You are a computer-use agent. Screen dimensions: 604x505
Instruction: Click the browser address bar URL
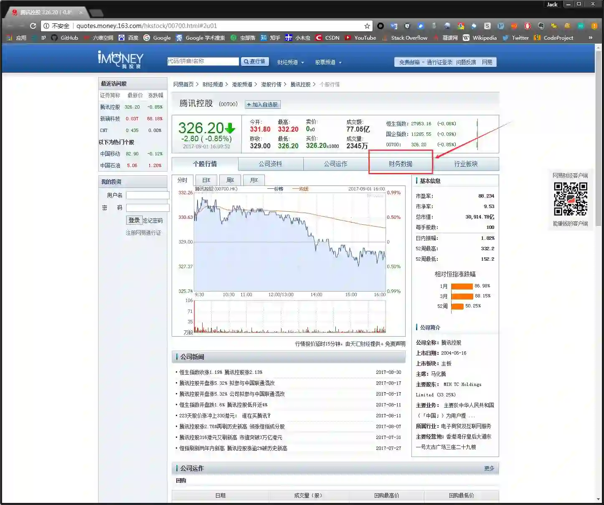tap(147, 26)
